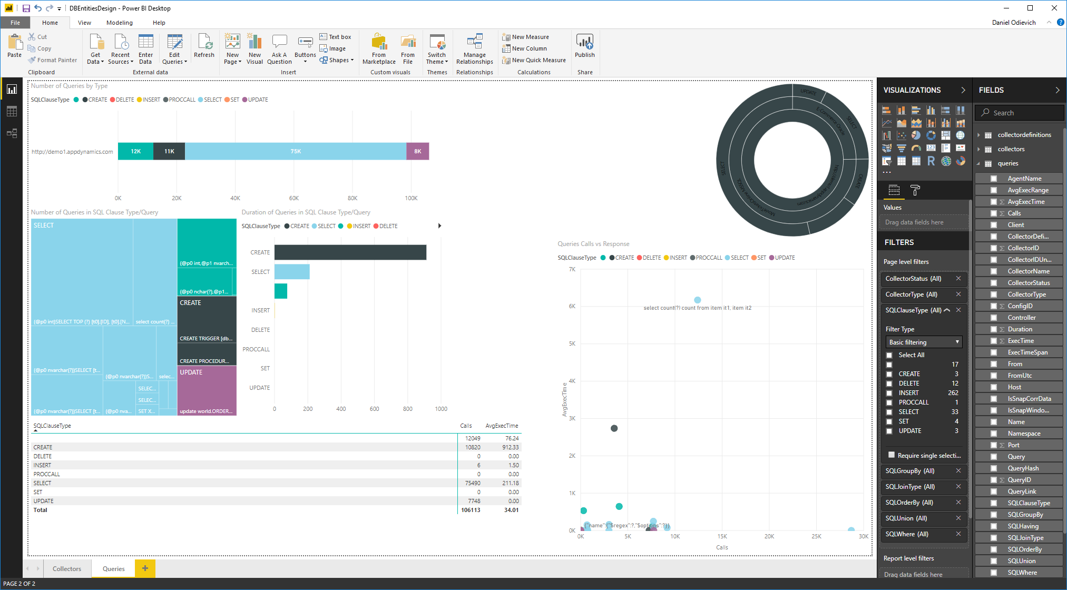1067x590 pixels.
Task: Click the purple 8K bar segment
Action: click(417, 151)
